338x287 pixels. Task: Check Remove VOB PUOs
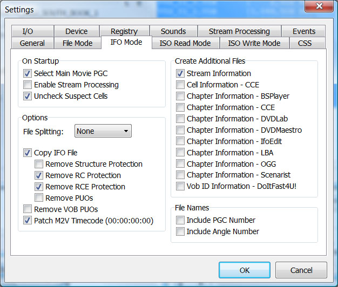tap(28, 209)
